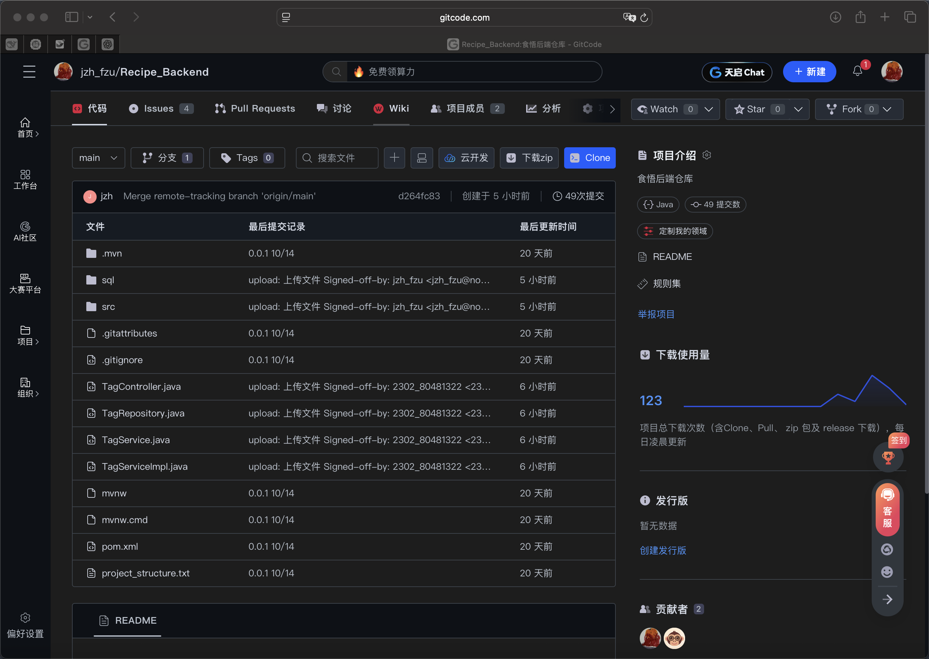
Task: Switch to the Issues tab
Action: click(158, 108)
